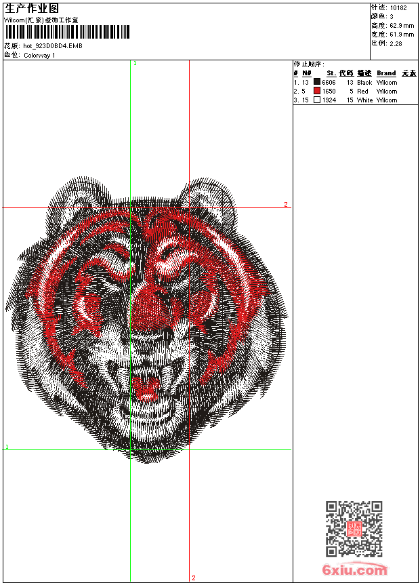The height and width of the screenshot is (583, 420).
Task: Click Wilcom brand in the Black row
Action: click(387, 83)
